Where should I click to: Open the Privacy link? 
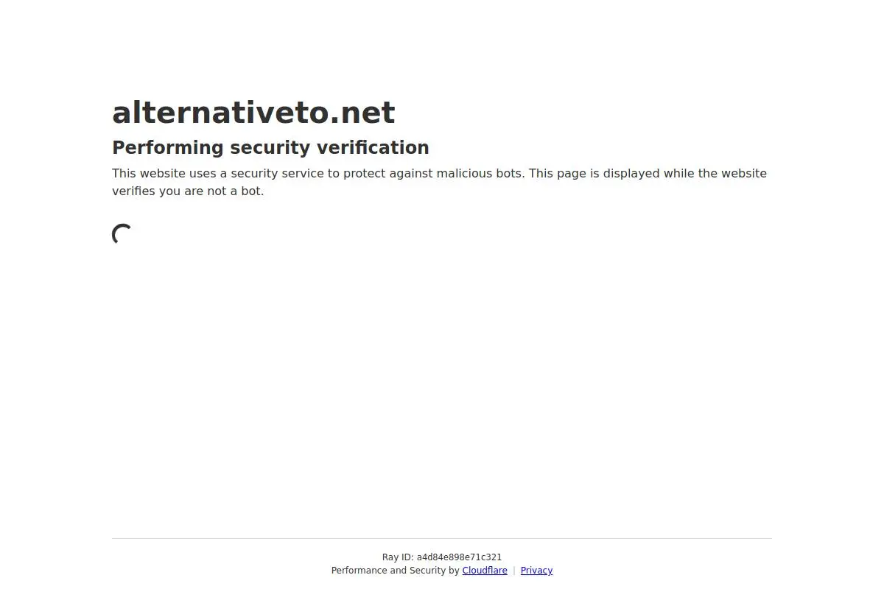(536, 571)
